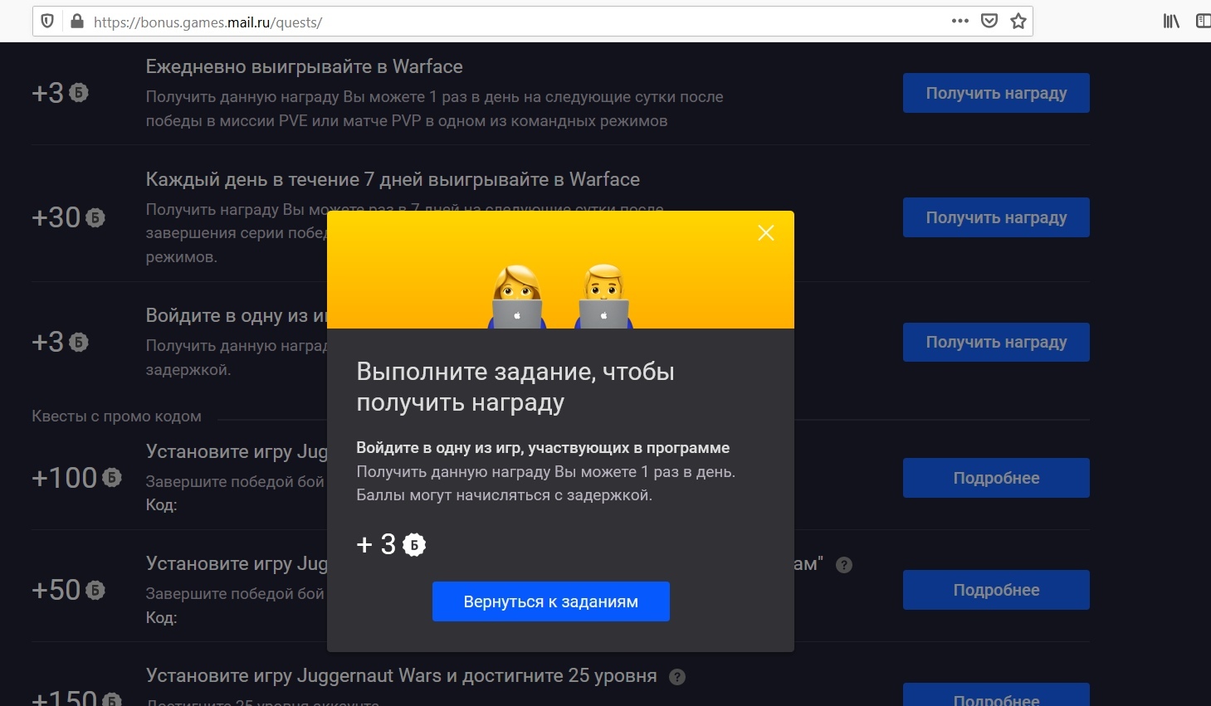The height and width of the screenshot is (706, 1211).
Task: Claim reward for Ежедневно выигрывайте в Warface
Action: [996, 93]
